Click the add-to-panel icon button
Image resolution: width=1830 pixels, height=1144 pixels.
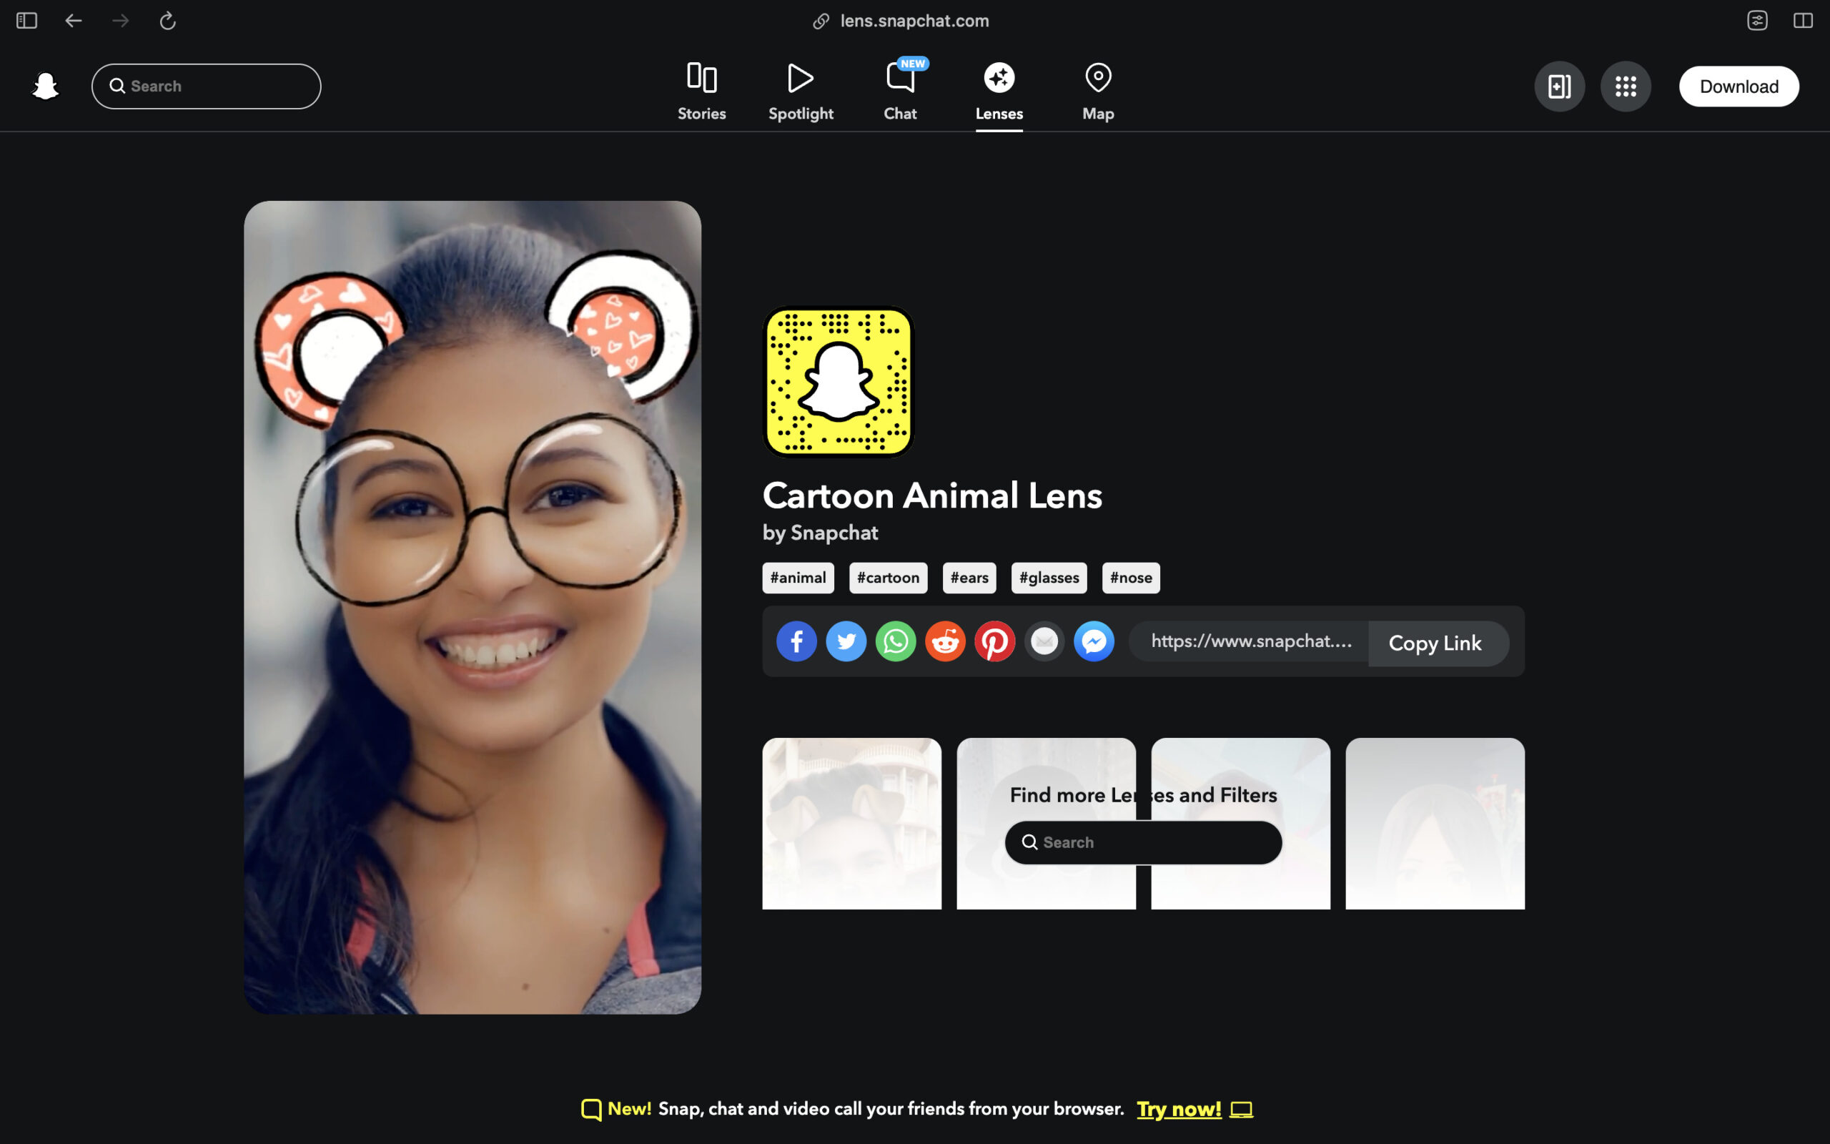click(1559, 87)
